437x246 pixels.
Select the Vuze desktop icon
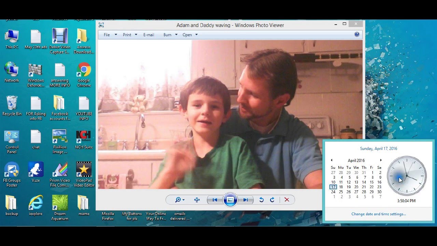click(36, 173)
